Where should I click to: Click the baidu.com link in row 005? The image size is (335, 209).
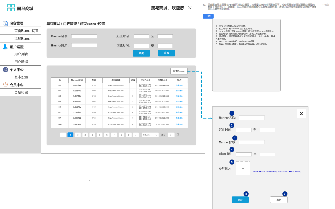[x=116, y=107]
